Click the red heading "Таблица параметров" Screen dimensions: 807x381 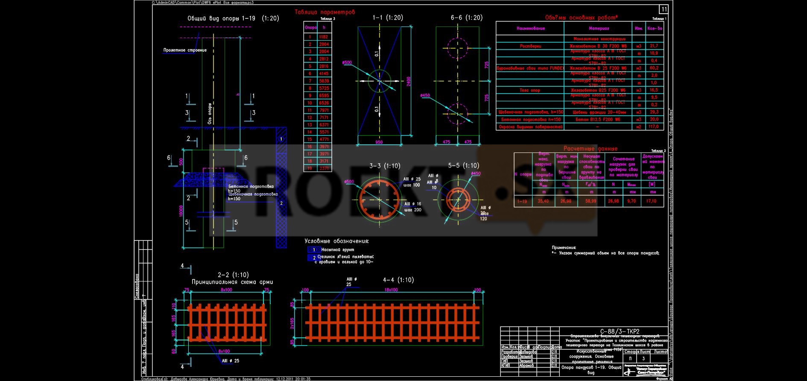(x=325, y=12)
